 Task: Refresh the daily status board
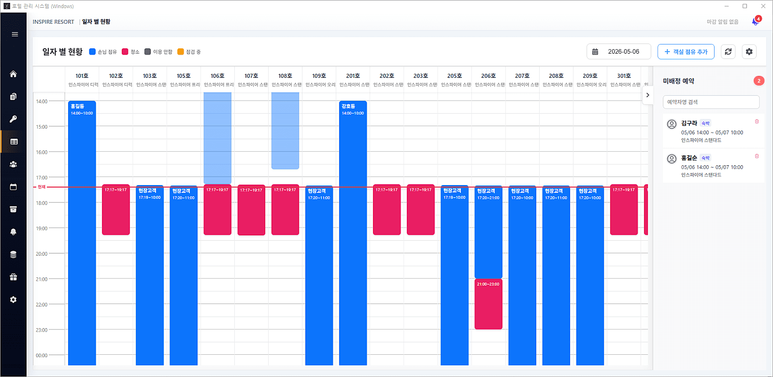pyautogui.click(x=728, y=52)
